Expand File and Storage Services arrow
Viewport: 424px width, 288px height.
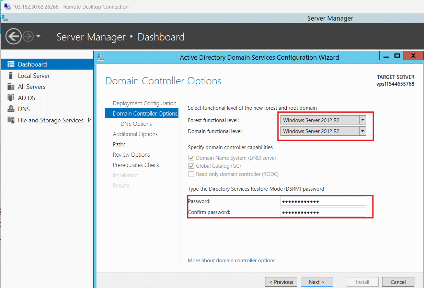pos(90,120)
